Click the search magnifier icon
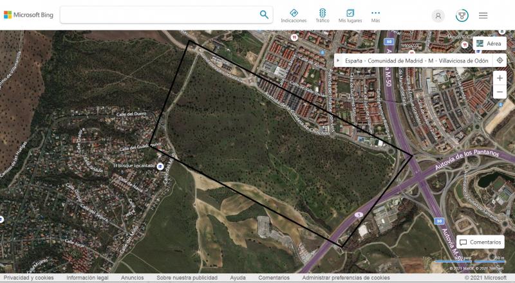 coord(264,15)
